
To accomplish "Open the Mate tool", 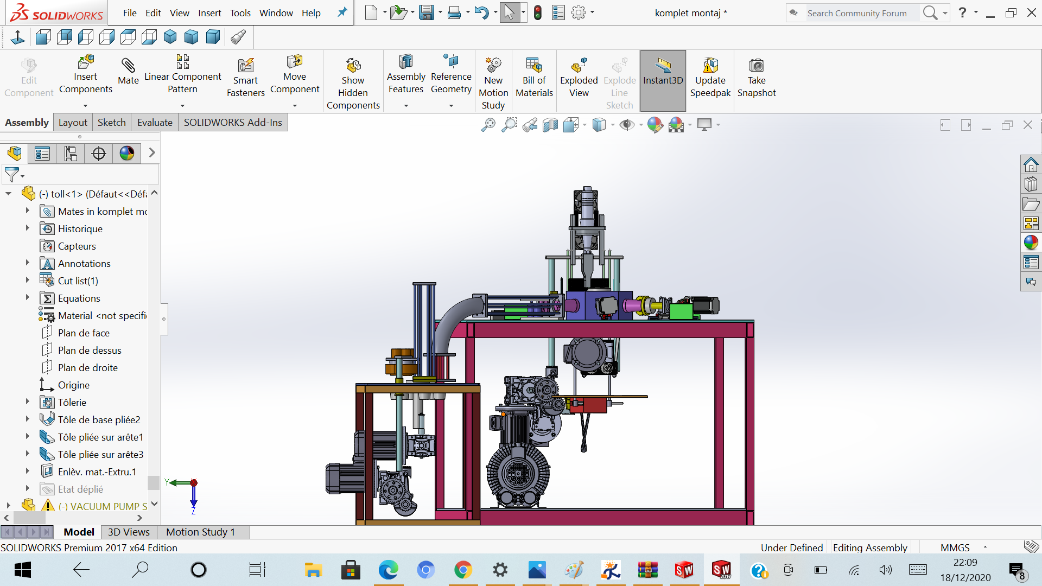I will click(128, 72).
